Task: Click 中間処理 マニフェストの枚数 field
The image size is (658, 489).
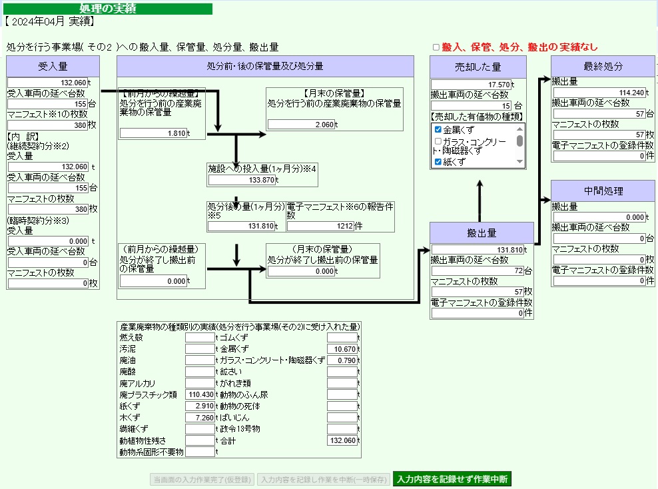Action: pyautogui.click(x=599, y=260)
